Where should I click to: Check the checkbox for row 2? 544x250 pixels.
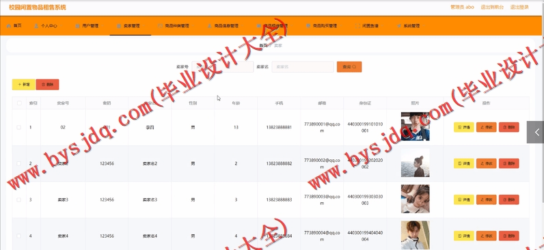point(19,163)
